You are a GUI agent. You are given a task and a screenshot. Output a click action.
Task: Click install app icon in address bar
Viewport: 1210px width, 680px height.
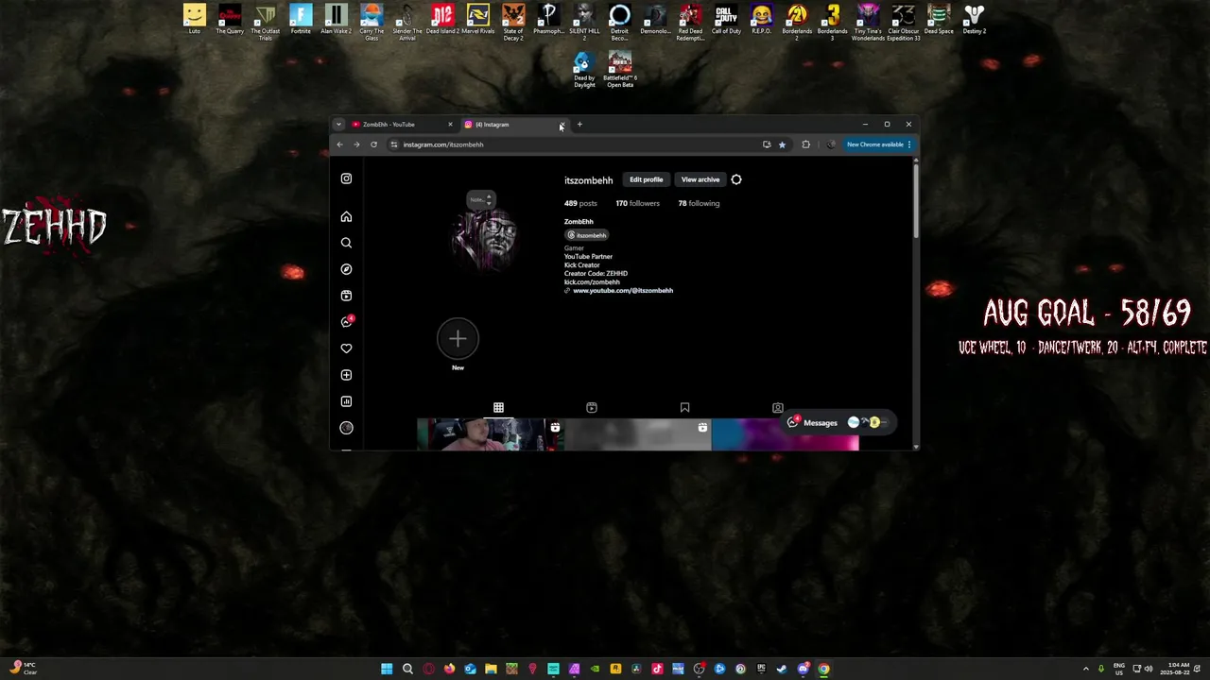click(767, 144)
